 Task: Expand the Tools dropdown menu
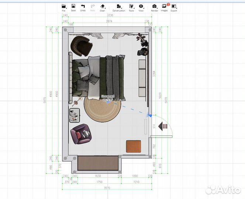[x=131, y=6]
